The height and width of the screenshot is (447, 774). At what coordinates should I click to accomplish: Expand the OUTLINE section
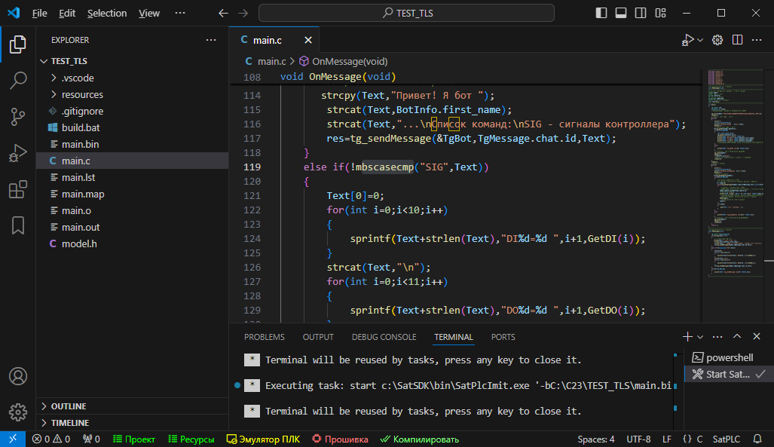click(x=67, y=406)
